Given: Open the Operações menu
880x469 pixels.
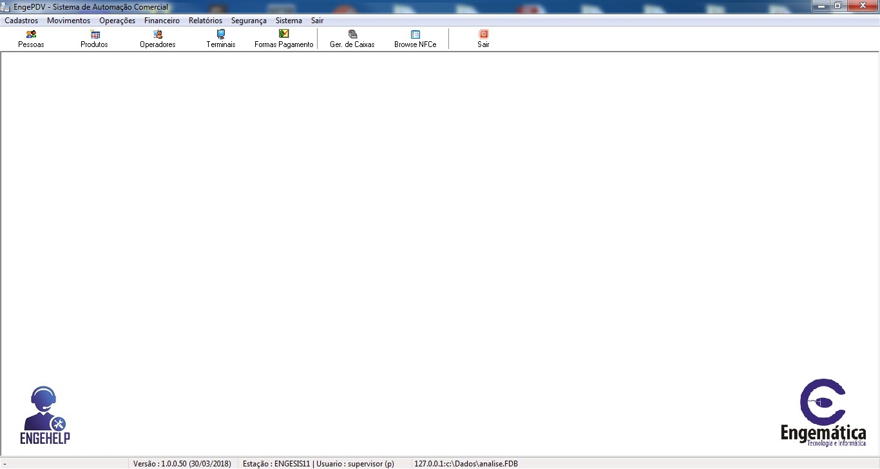Looking at the screenshot, I should point(117,21).
